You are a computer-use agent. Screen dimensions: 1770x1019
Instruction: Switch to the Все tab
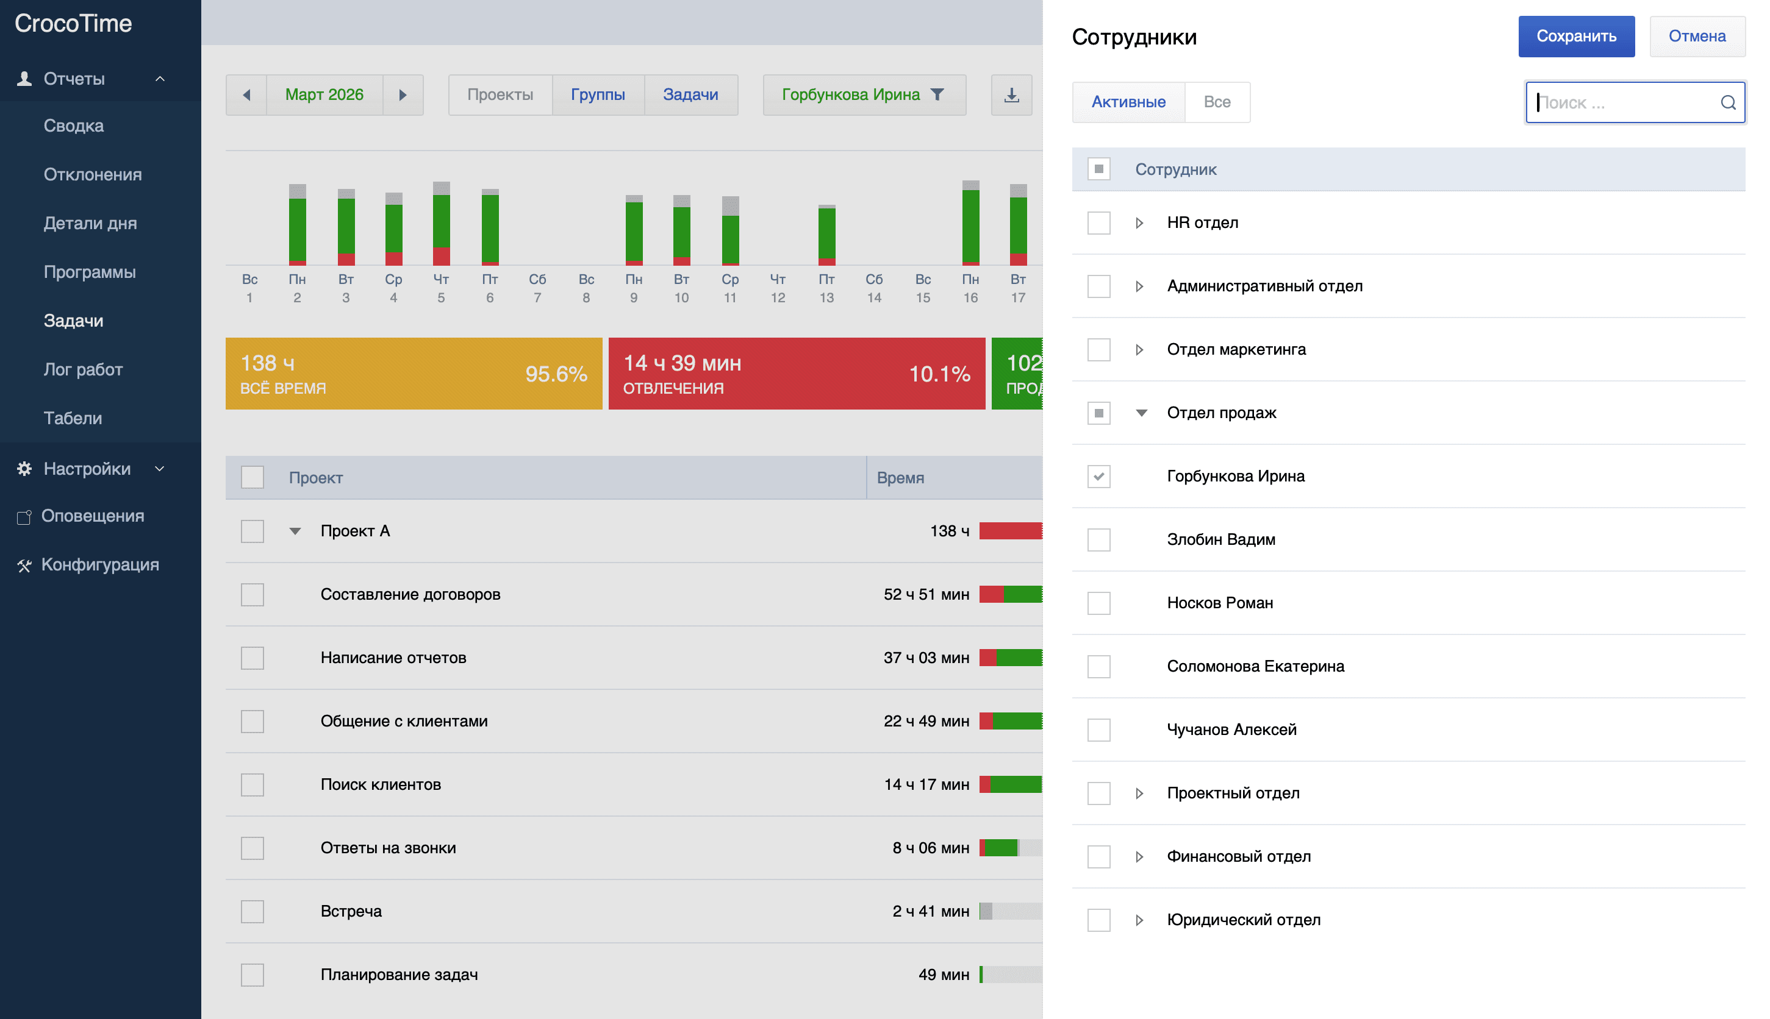point(1217,102)
